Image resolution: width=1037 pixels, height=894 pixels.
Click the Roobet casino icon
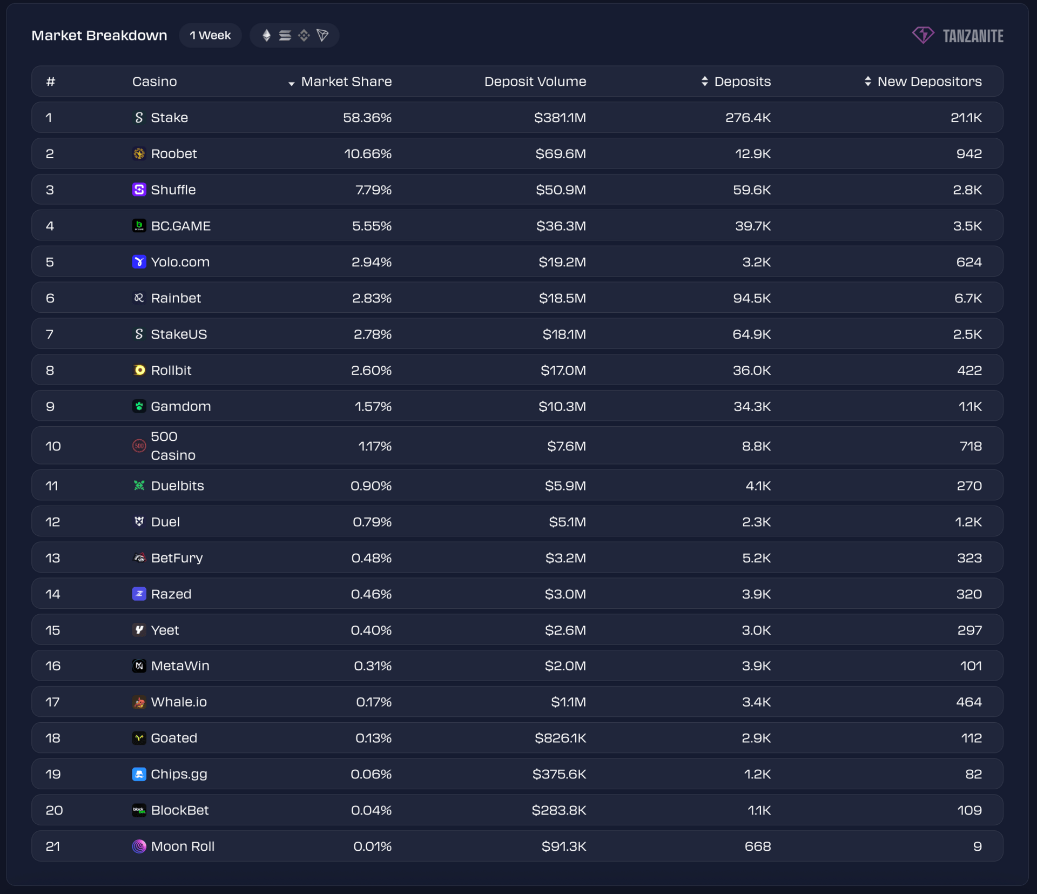[139, 154]
